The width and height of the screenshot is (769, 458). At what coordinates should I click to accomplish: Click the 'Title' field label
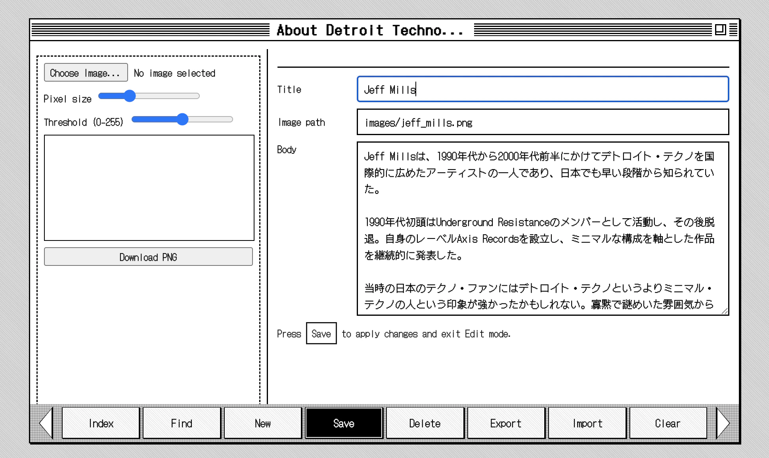click(x=289, y=90)
